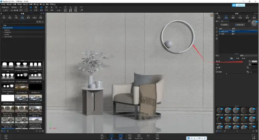Click the diffuse color swatch

tap(255, 62)
